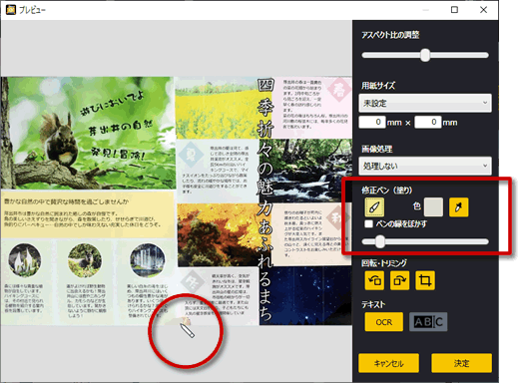The image size is (519, 383).
Task: Maximize the preview window
Action: (454, 10)
